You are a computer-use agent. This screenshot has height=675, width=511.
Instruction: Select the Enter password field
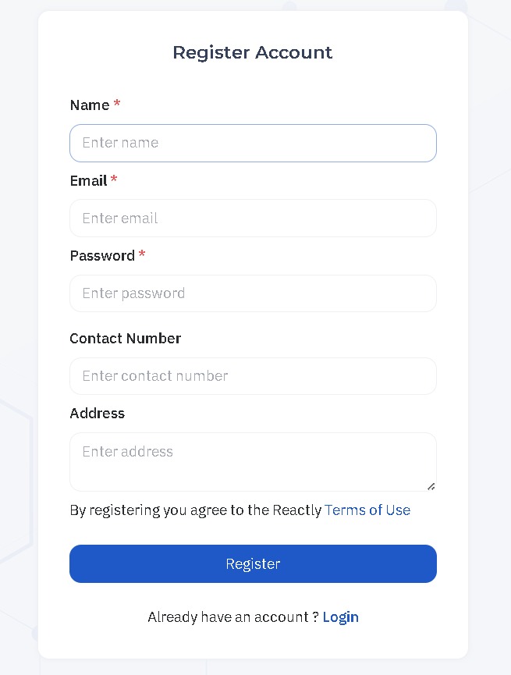click(x=253, y=293)
